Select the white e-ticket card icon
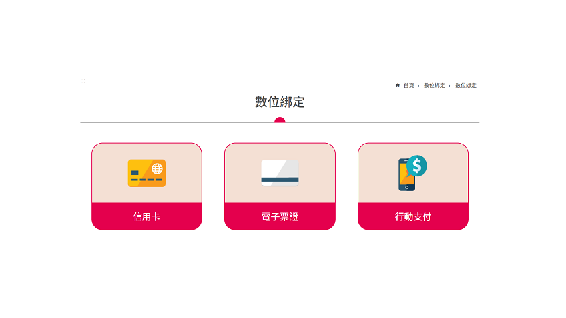The height and width of the screenshot is (318, 566). [280, 173]
